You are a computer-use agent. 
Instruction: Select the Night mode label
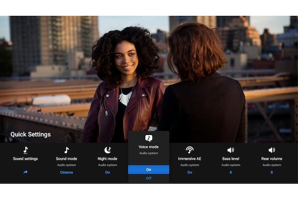point(108,159)
